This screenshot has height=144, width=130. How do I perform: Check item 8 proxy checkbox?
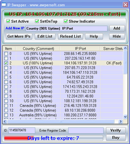pyautogui.click(x=6, y=91)
